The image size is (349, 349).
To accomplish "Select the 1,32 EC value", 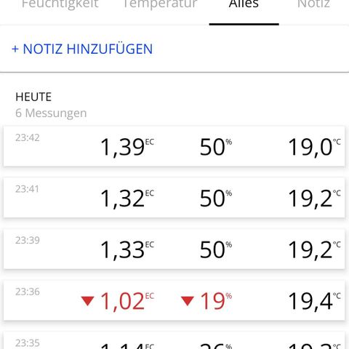I will (127, 198).
